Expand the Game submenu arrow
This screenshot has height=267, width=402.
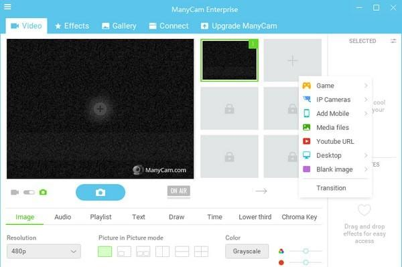pos(366,86)
